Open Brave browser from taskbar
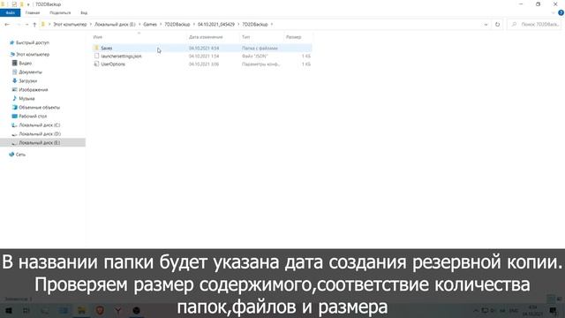The image size is (565, 318). coord(100,310)
